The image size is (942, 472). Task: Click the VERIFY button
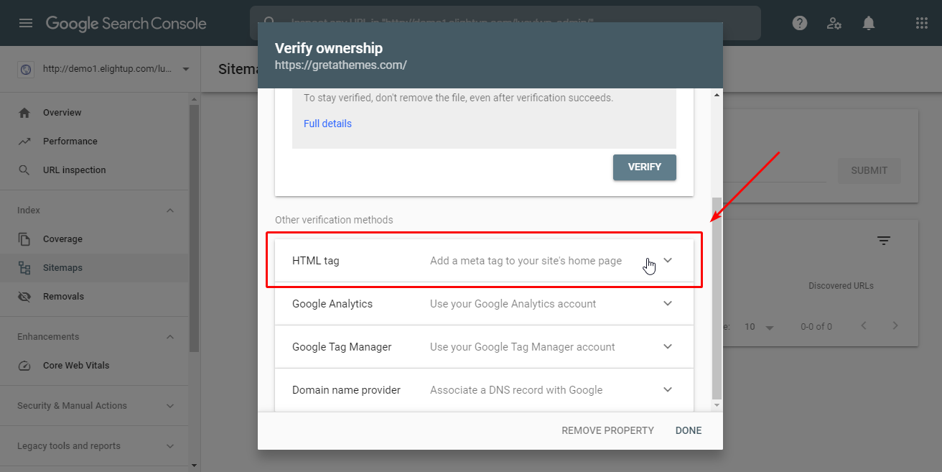tap(644, 167)
